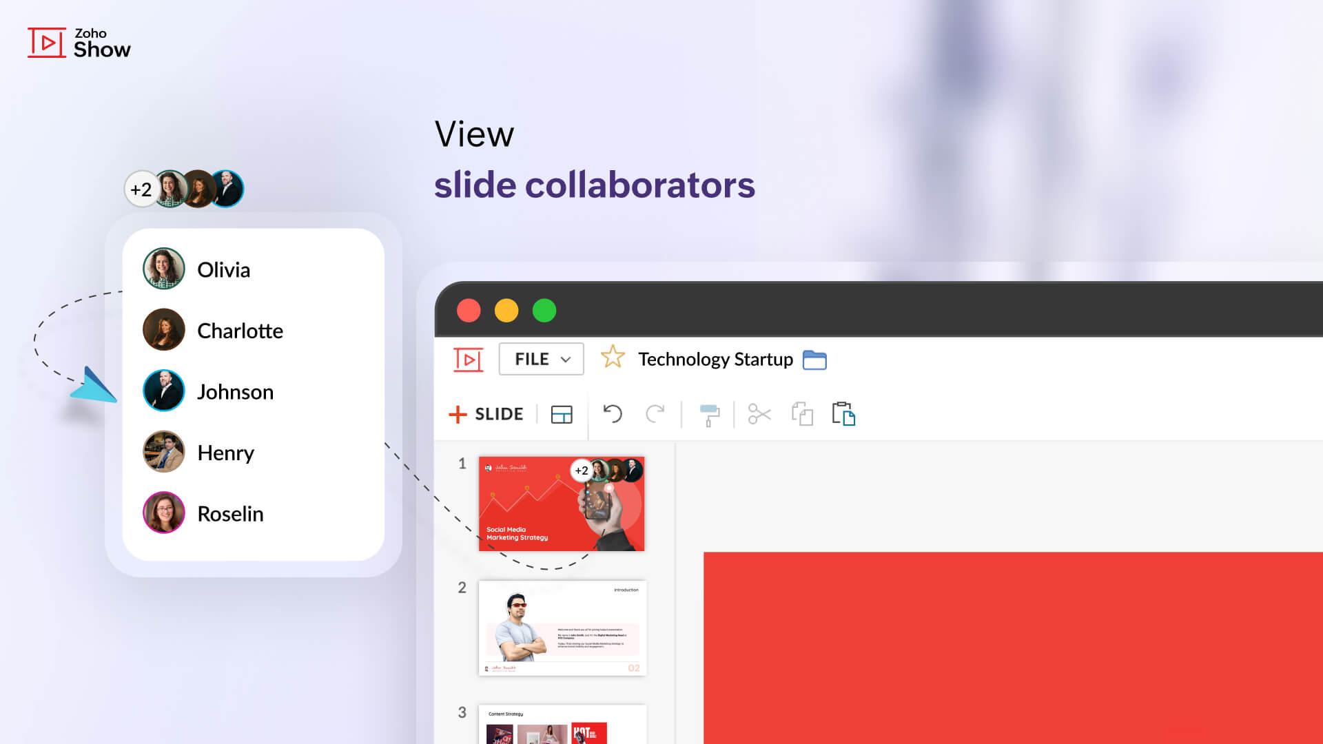Image resolution: width=1323 pixels, height=744 pixels.
Task: Click the folder icon next to Technology Startup
Action: point(814,359)
